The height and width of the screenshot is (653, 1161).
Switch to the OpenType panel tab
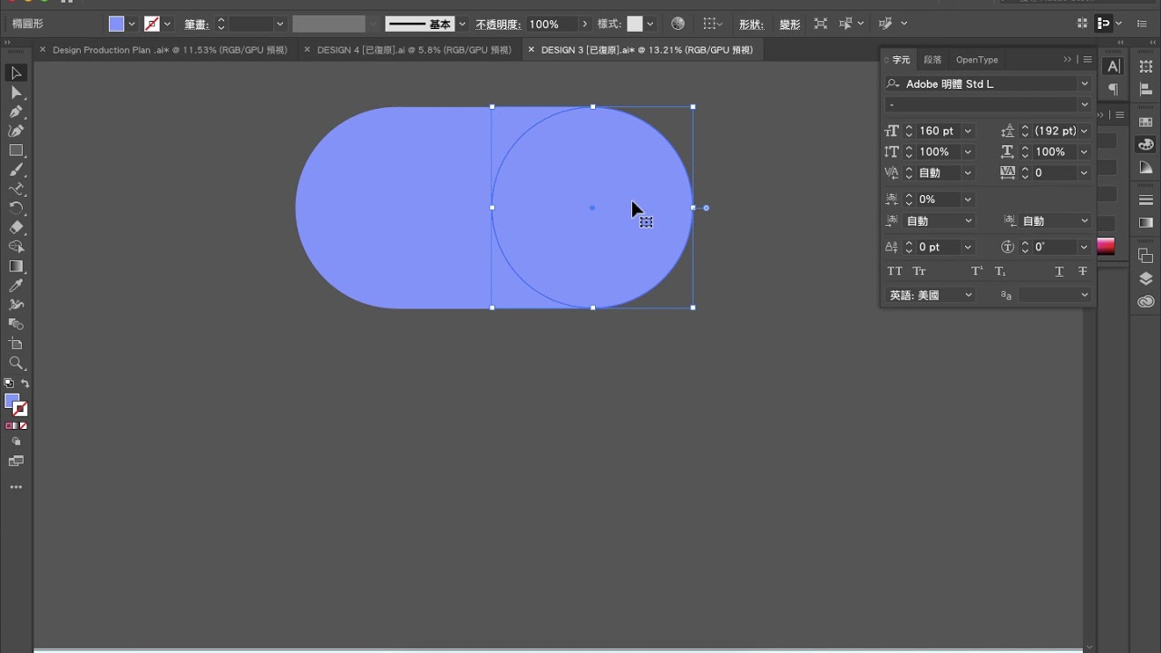977,60
